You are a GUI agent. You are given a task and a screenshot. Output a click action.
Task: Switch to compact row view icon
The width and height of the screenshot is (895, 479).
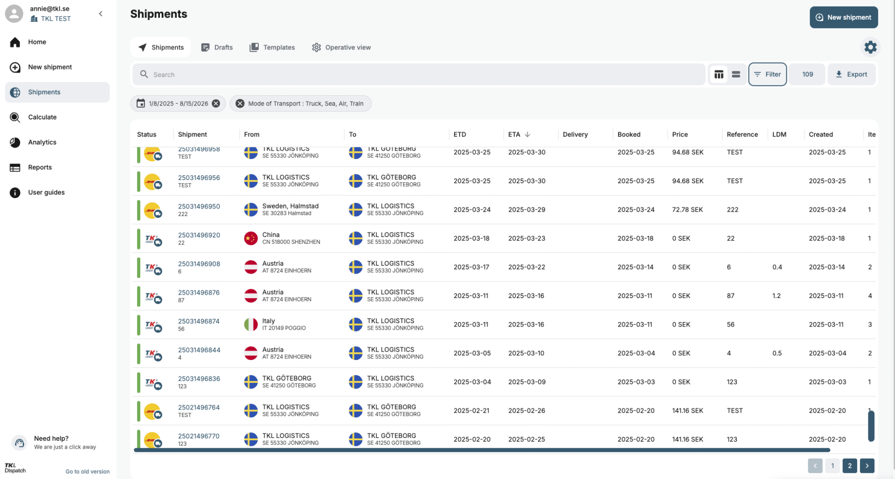[x=736, y=75]
